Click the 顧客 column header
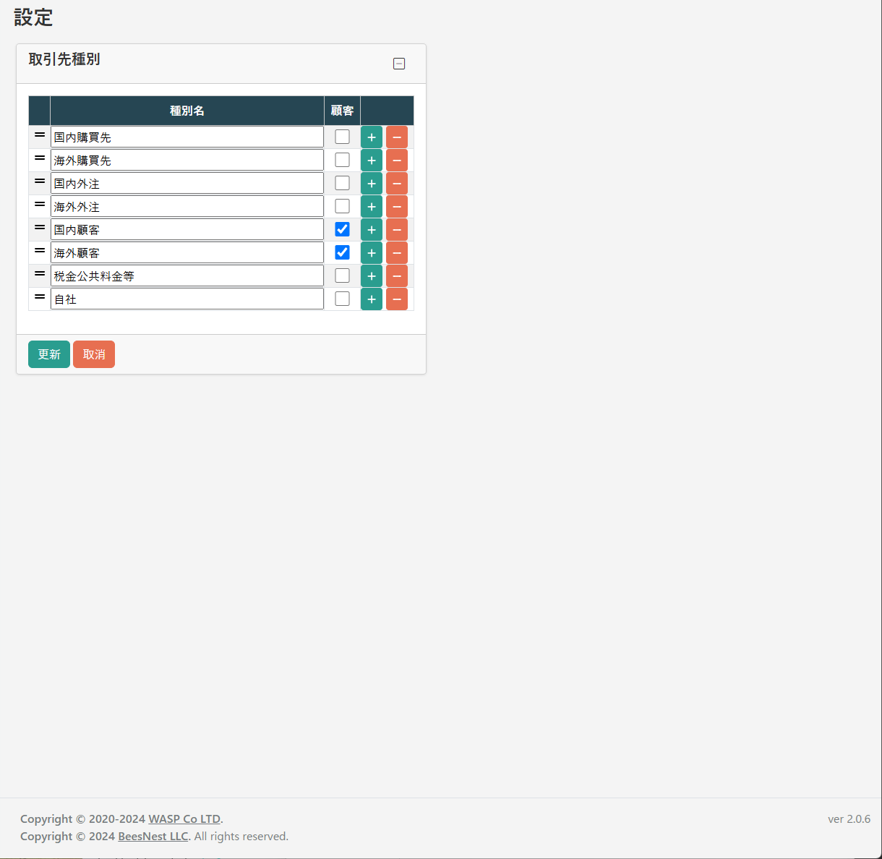 click(x=341, y=111)
